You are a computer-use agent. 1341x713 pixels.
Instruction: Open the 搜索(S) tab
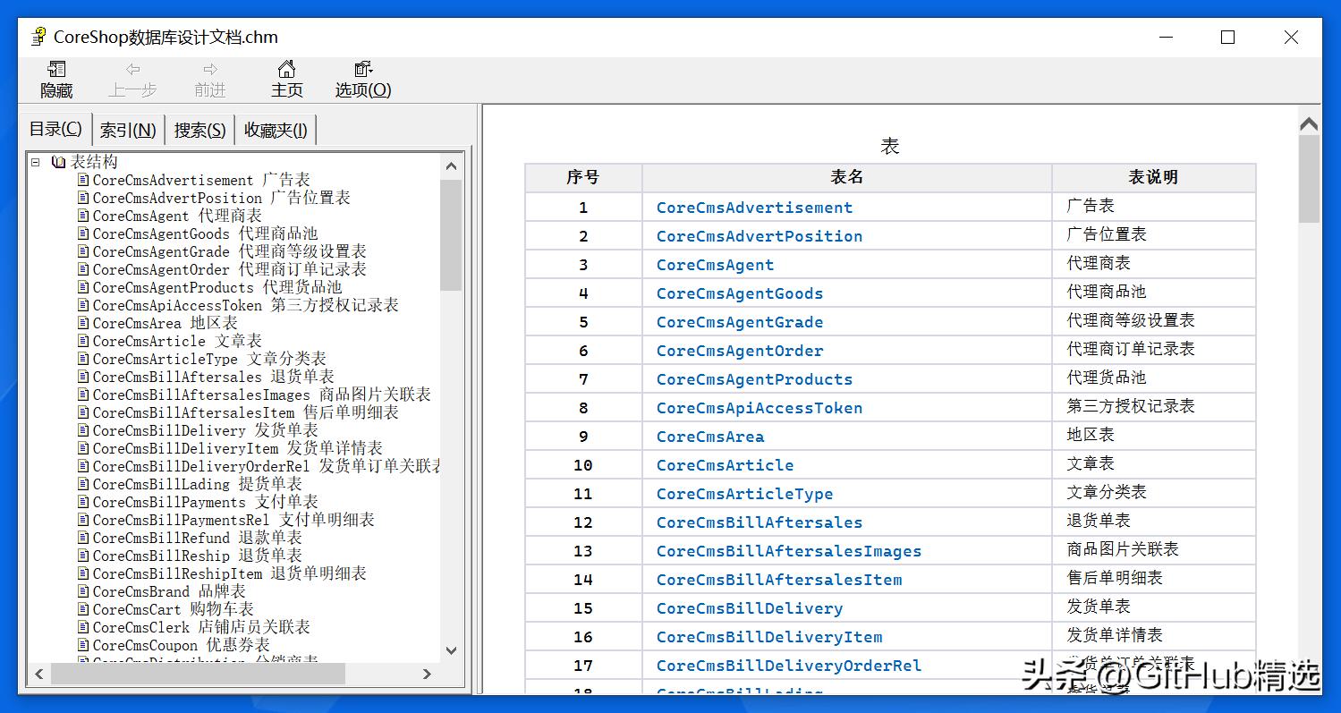199,130
